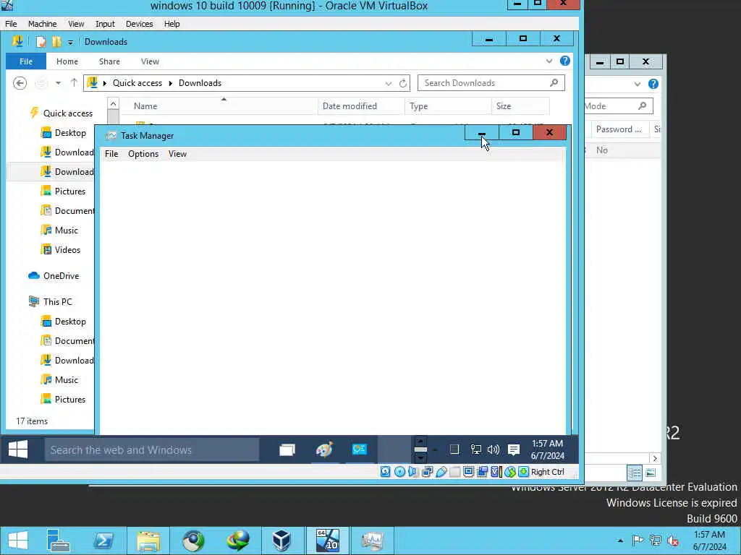Open VirtualBox Devices menu
Screen dimensions: 741x555
tap(140, 24)
